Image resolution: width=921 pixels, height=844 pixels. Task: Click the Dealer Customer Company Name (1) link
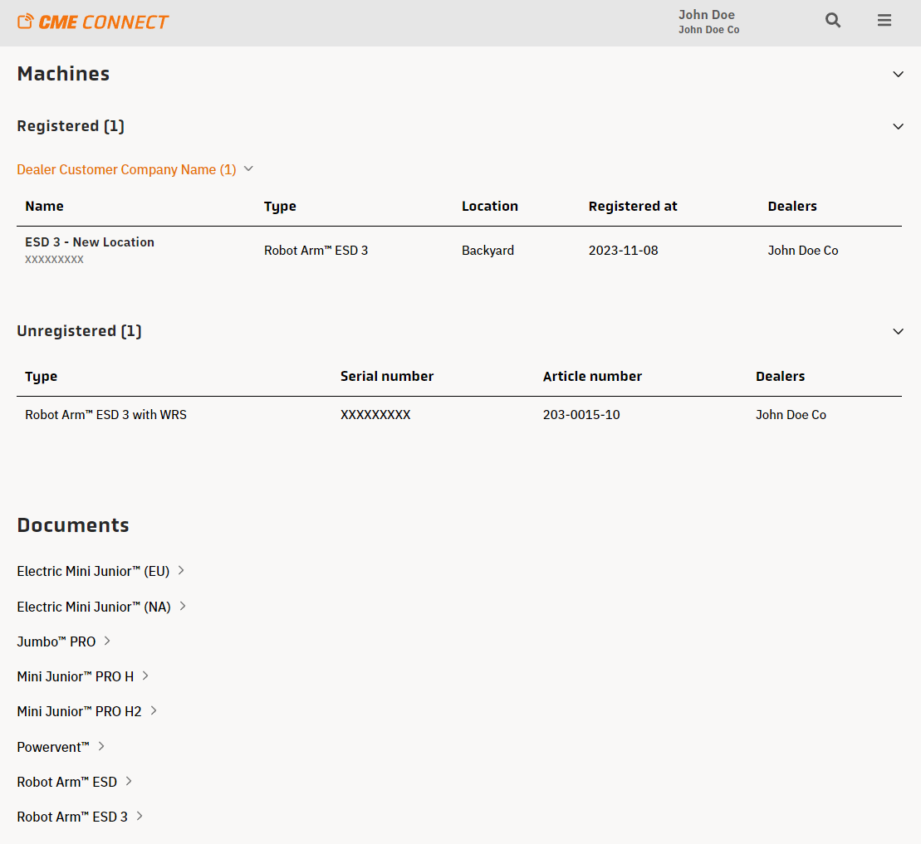click(126, 169)
